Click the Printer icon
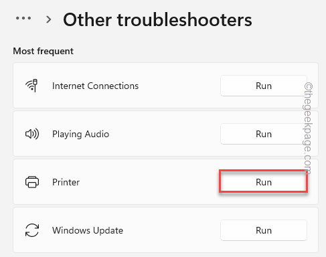The height and width of the screenshot is (257, 326). (x=32, y=182)
